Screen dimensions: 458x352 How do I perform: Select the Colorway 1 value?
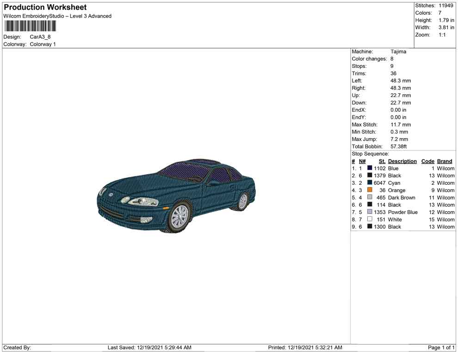(43, 44)
